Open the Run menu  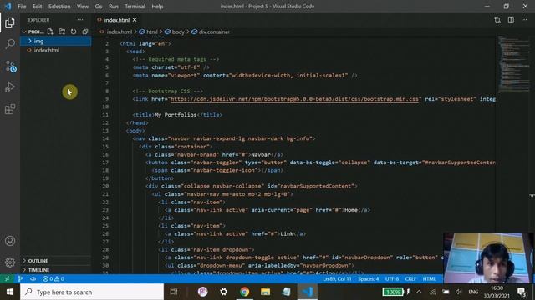click(x=114, y=7)
